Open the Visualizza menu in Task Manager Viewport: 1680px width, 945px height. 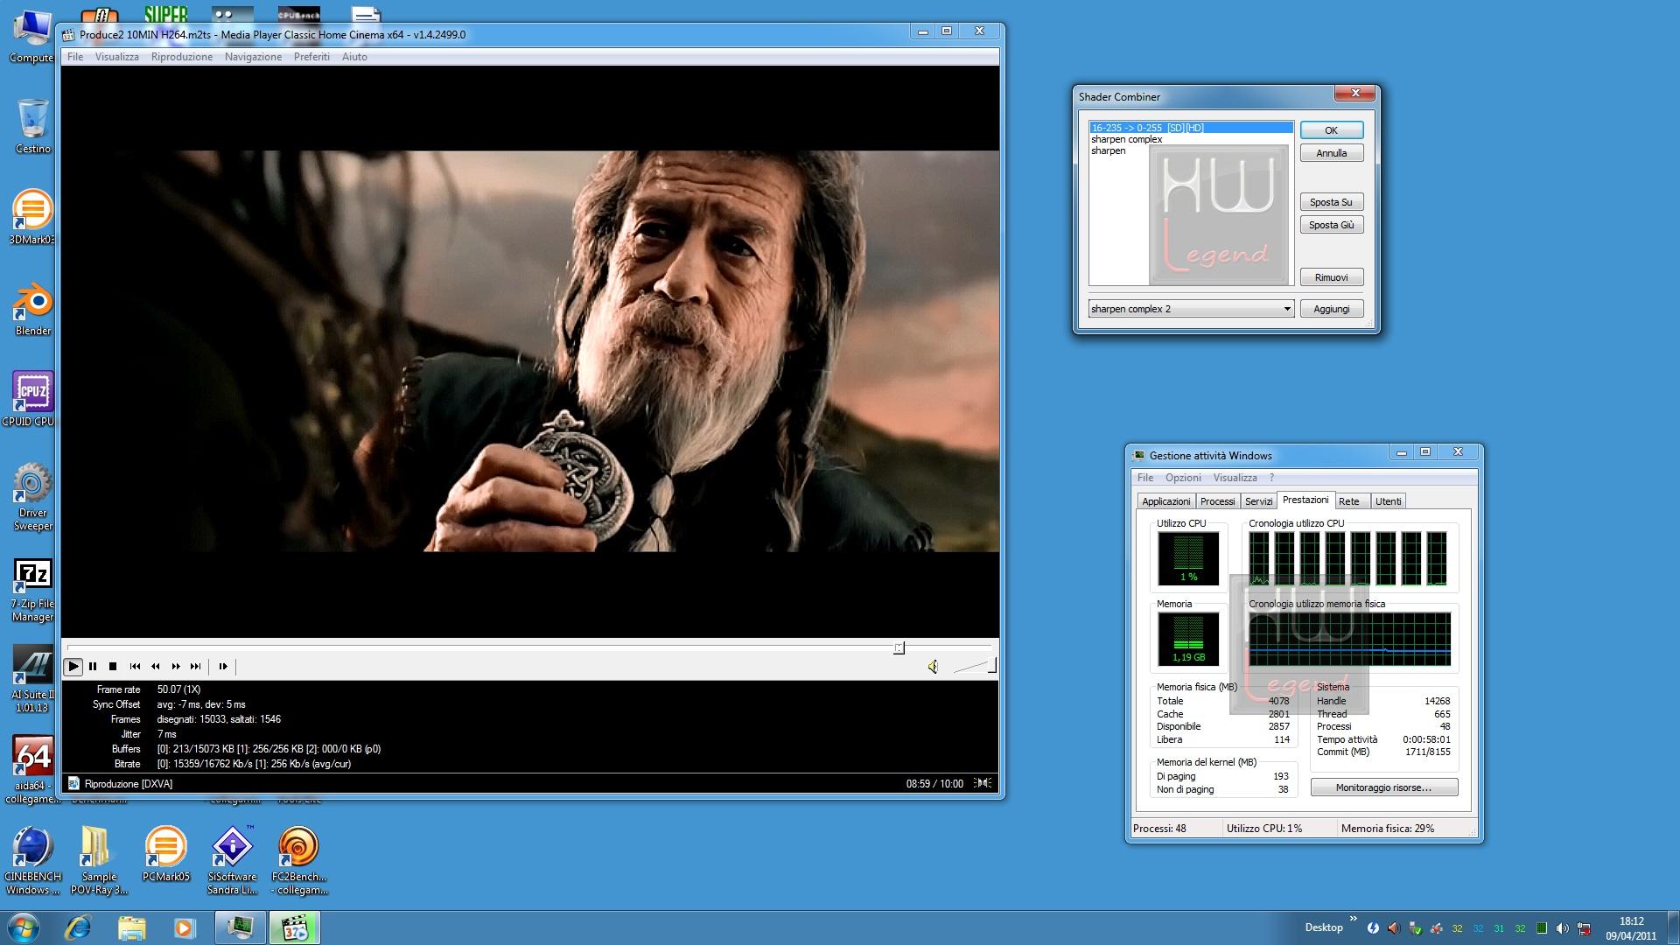(1235, 478)
